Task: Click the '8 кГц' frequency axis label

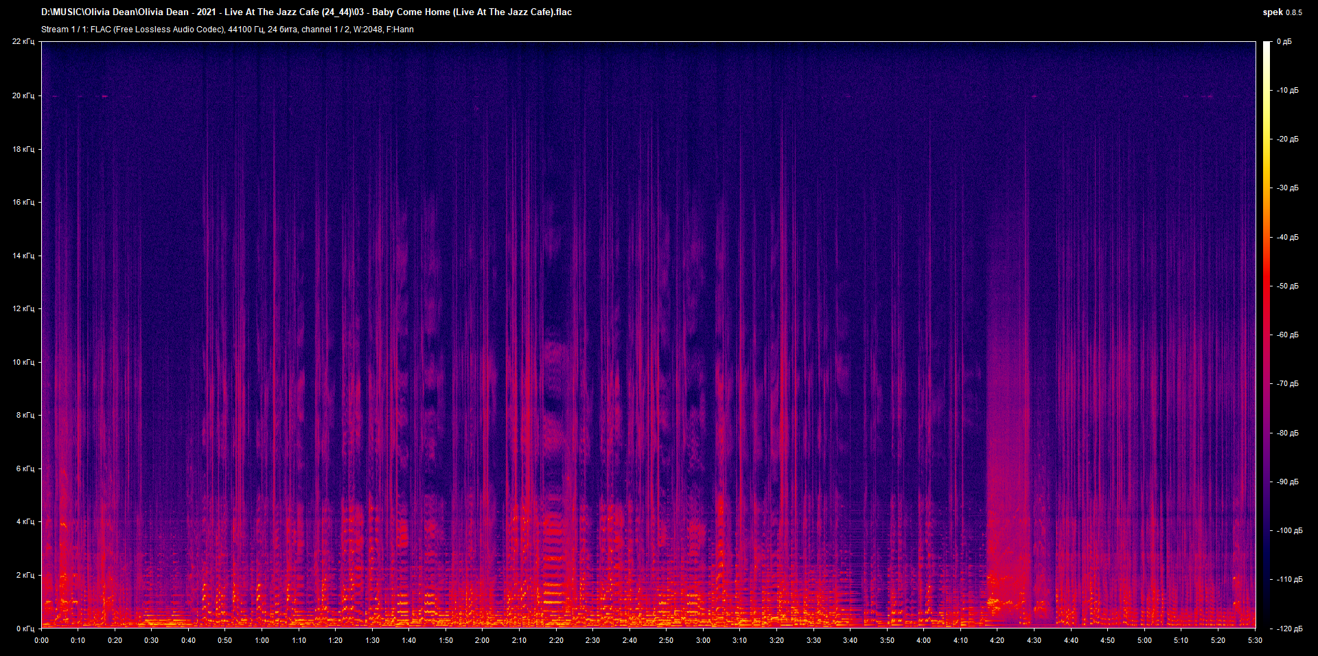Action: (x=25, y=415)
